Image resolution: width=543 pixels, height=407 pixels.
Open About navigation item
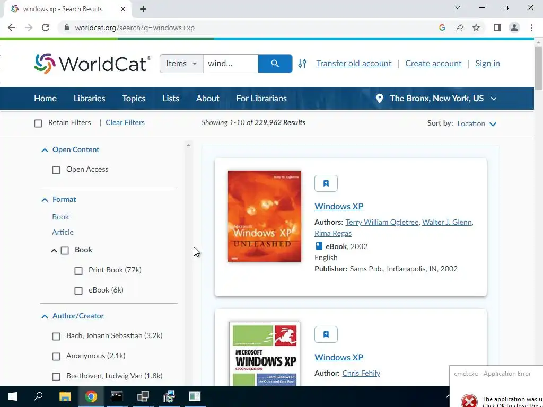tap(208, 98)
